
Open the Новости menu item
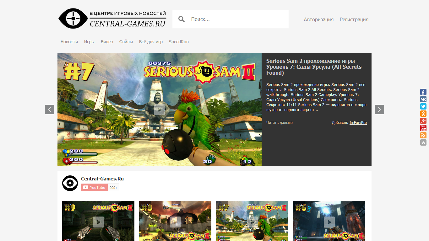click(x=69, y=42)
